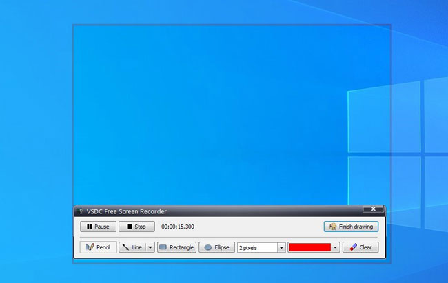The height and width of the screenshot is (283, 448).
Task: Stop the screen recording
Action: (x=136, y=227)
